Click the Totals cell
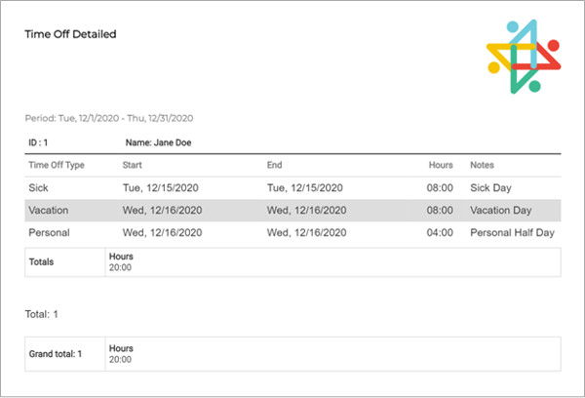 point(65,262)
